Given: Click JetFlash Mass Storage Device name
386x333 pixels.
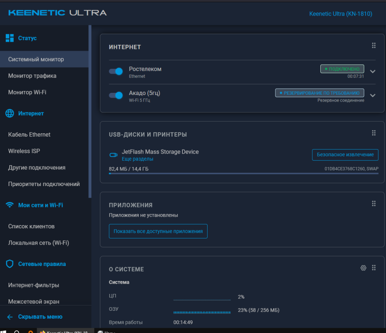Looking at the screenshot, I should (160, 152).
